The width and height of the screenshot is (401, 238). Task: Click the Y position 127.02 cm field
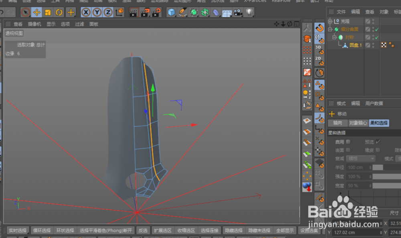click(x=357, y=232)
